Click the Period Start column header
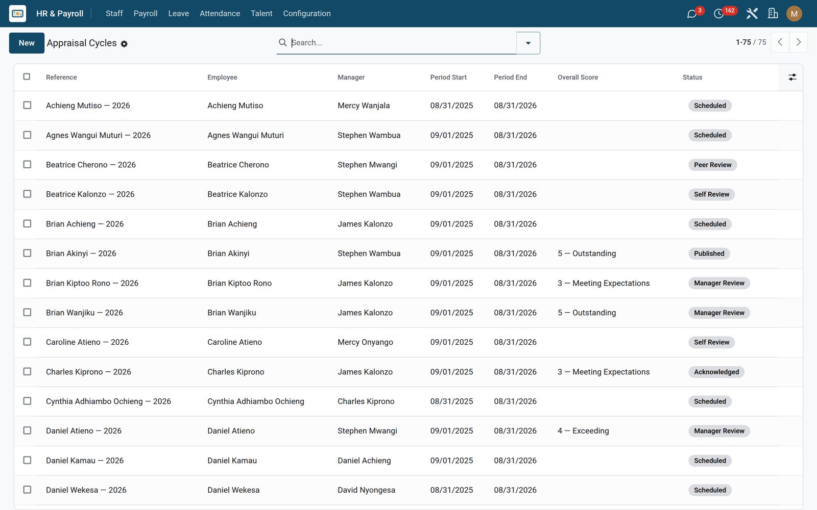 click(448, 77)
